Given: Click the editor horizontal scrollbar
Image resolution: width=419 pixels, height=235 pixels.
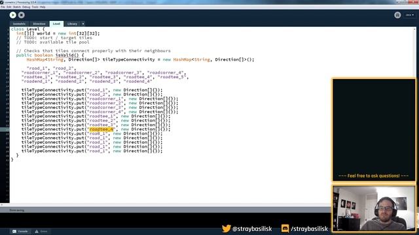Looking at the screenshot, I should point(166,205).
